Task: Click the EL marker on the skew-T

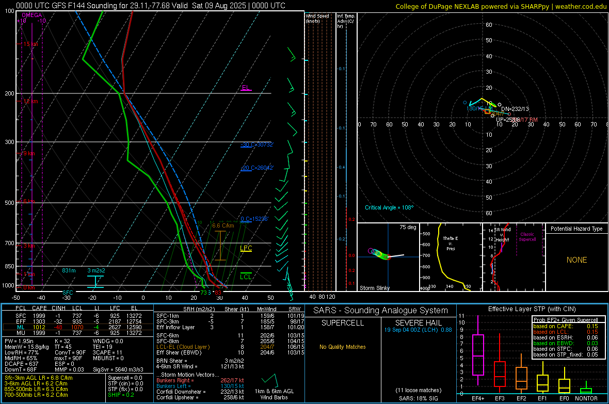Action: [246, 88]
